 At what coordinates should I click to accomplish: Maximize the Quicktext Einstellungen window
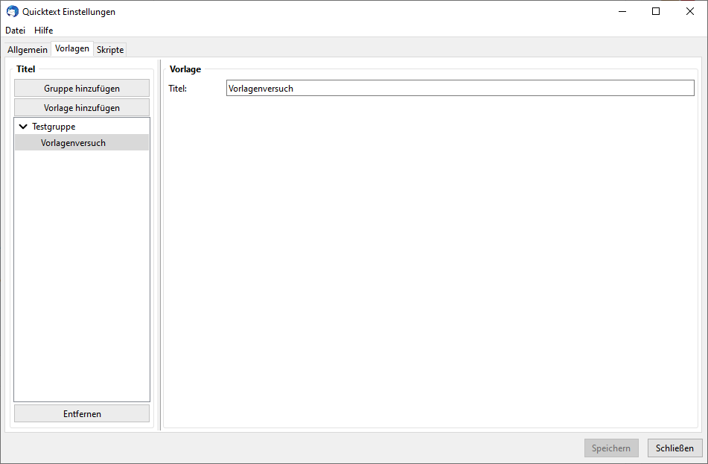656,12
